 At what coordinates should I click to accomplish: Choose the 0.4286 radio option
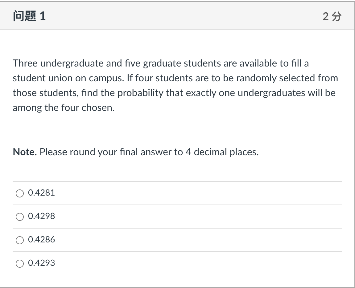click(20, 240)
